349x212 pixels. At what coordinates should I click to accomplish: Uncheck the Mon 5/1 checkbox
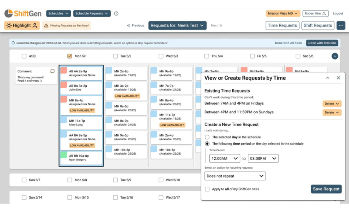click(70, 56)
